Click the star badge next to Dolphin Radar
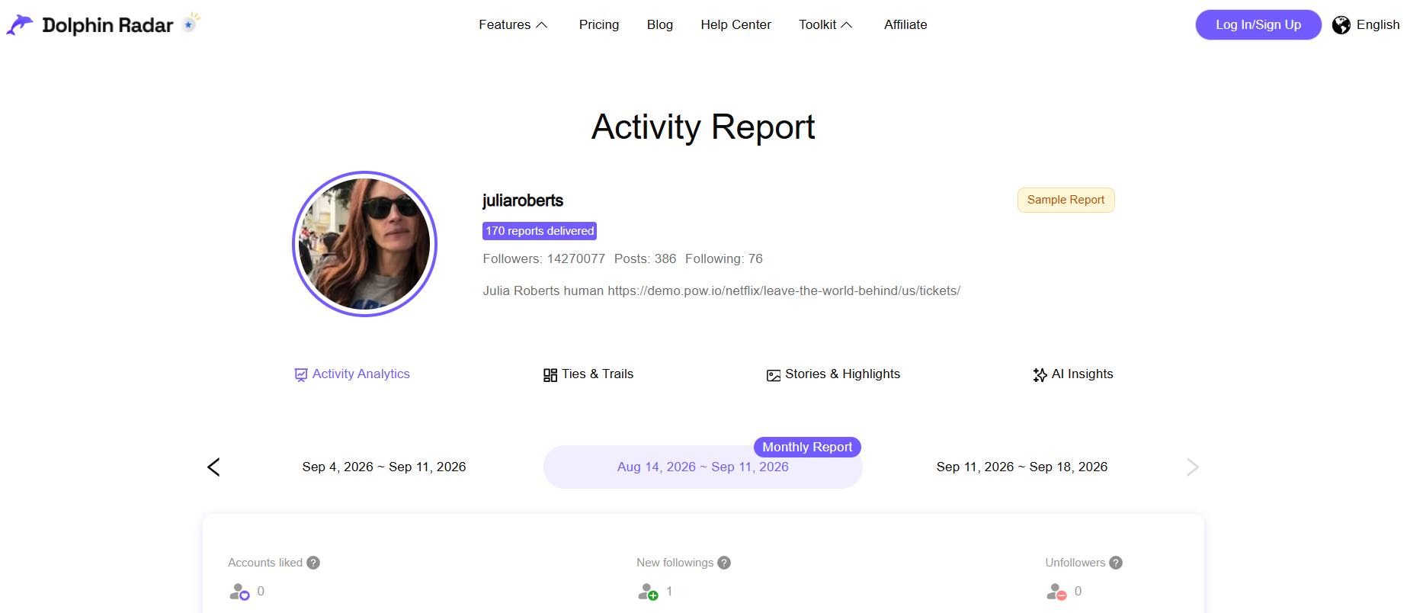This screenshot has height=613, width=1407. 191,23
